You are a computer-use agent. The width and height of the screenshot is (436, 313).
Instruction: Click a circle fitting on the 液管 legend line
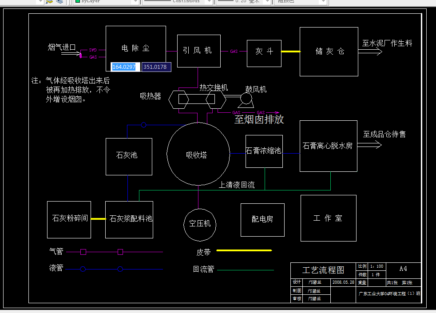tap(83, 269)
